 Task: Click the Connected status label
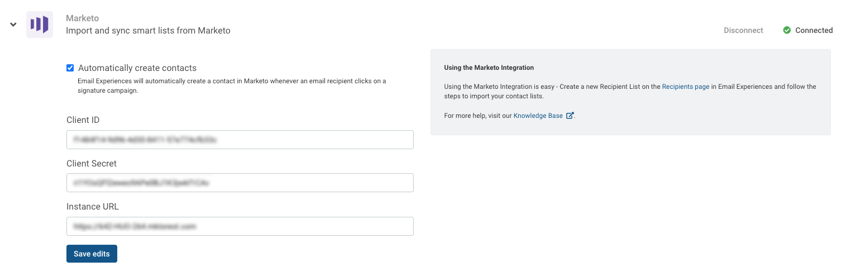pos(814,30)
